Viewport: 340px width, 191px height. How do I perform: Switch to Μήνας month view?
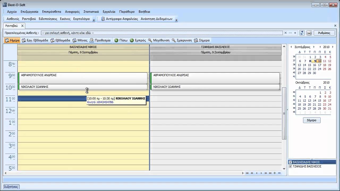80,40
